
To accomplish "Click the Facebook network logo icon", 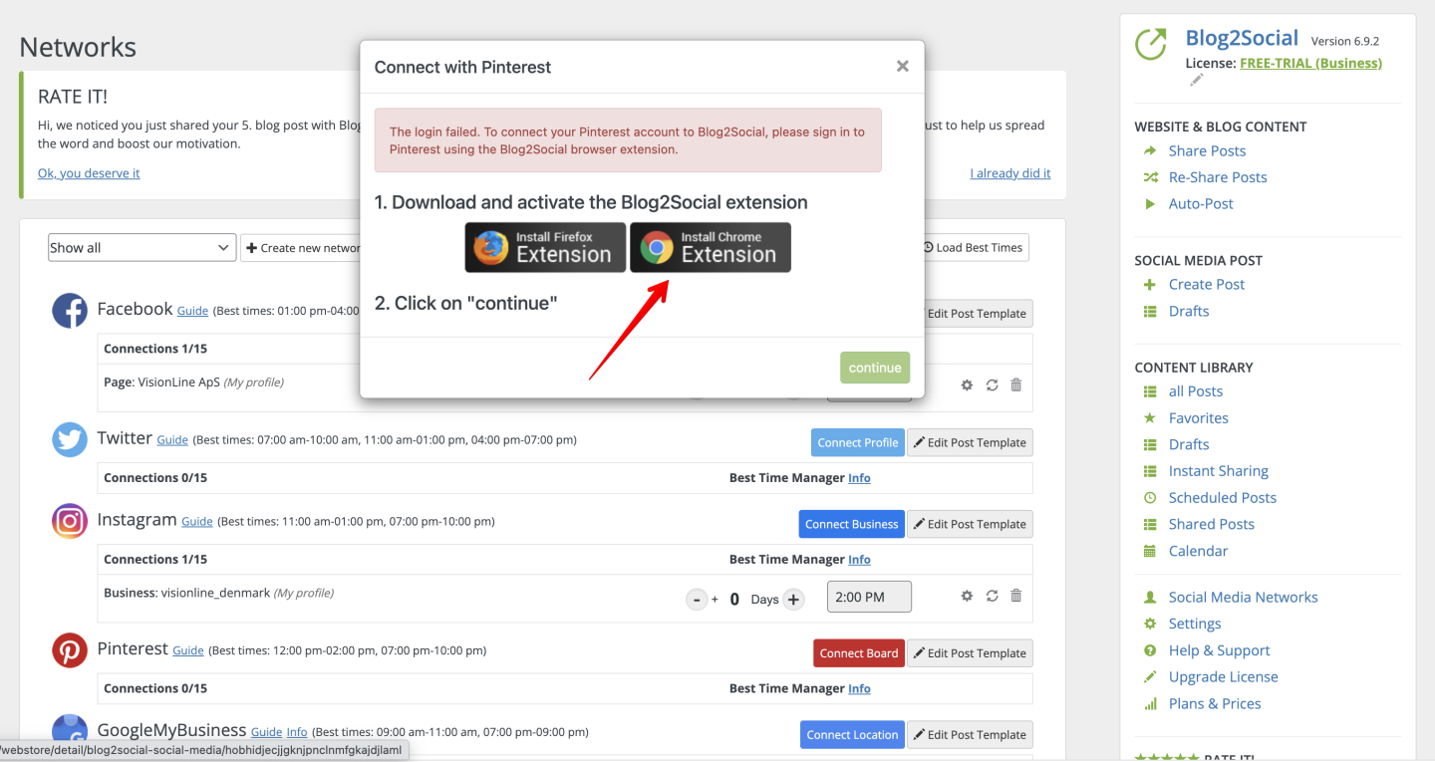I will pyautogui.click(x=70, y=311).
